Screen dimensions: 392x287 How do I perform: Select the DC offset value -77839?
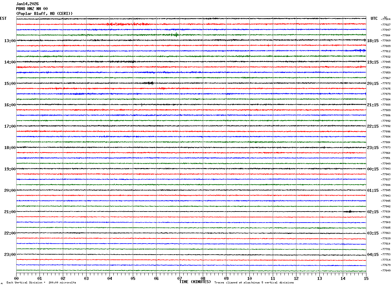386,238
